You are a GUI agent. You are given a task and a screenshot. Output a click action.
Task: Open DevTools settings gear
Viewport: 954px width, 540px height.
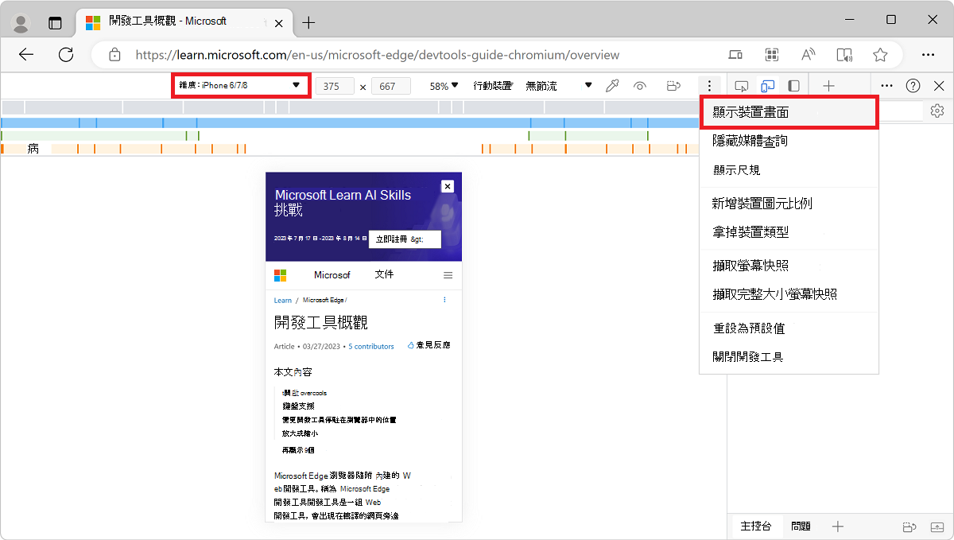937,111
